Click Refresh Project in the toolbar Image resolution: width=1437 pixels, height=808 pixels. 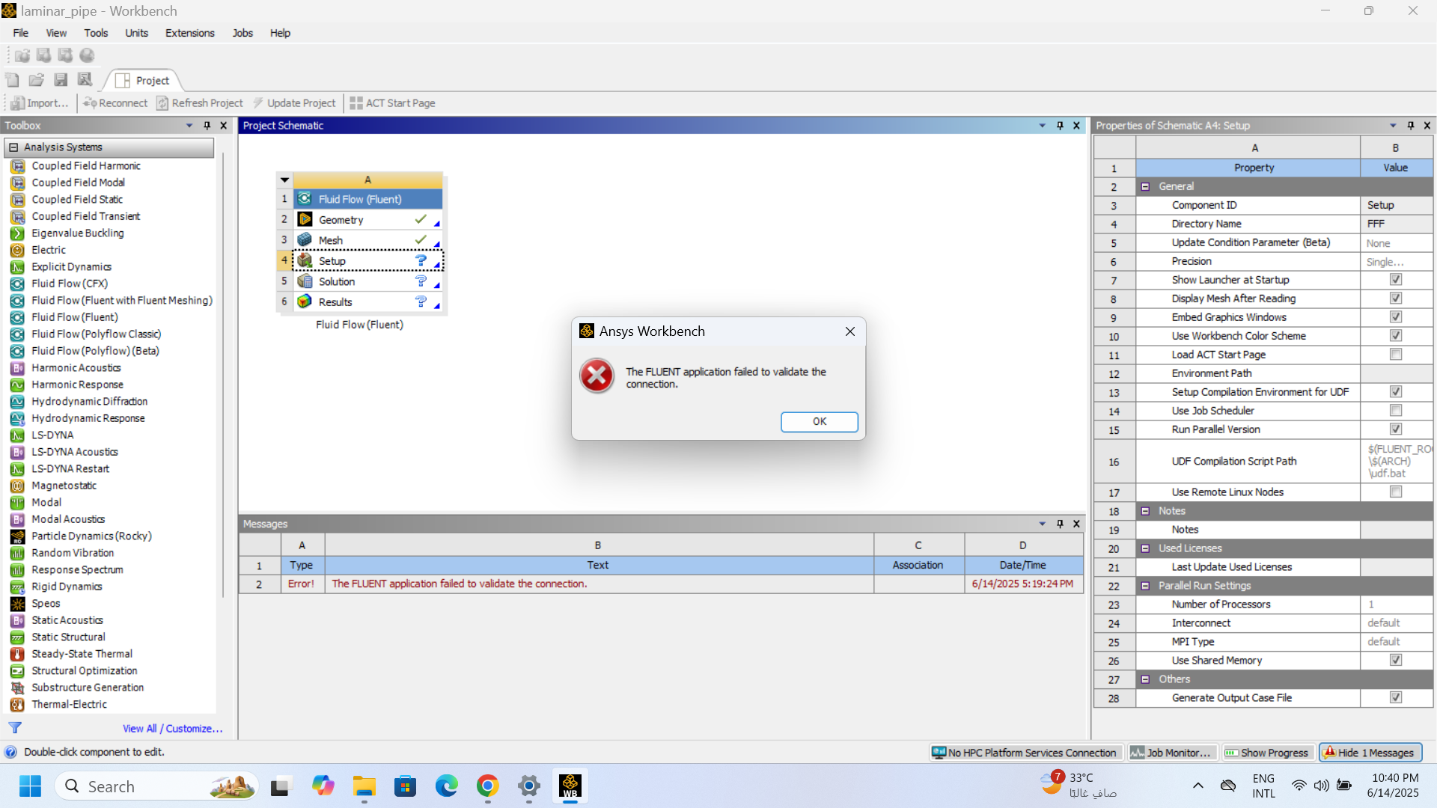point(200,103)
